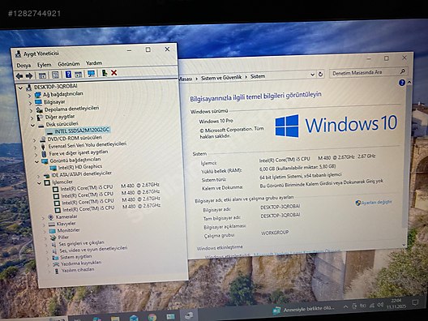Show hidden tray icons with the up chevron

pyautogui.click(x=345, y=306)
